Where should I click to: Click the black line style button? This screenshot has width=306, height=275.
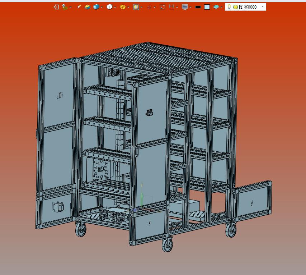click(198, 7)
